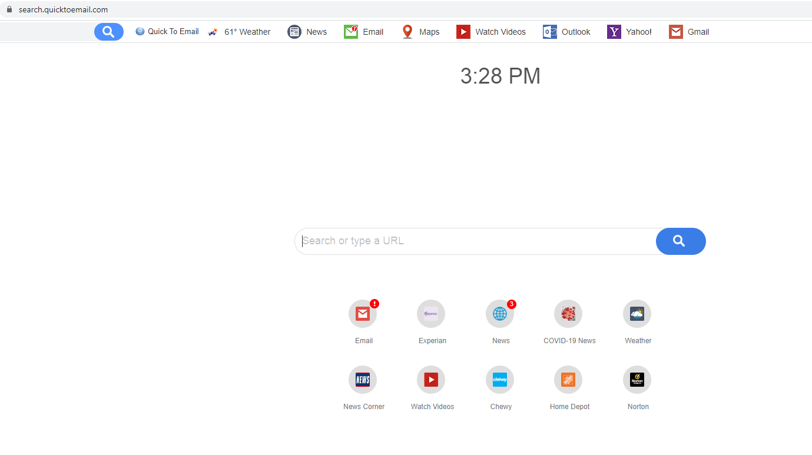Open the Email shortcut tile icon
The height and width of the screenshot is (455, 812).
363,314
